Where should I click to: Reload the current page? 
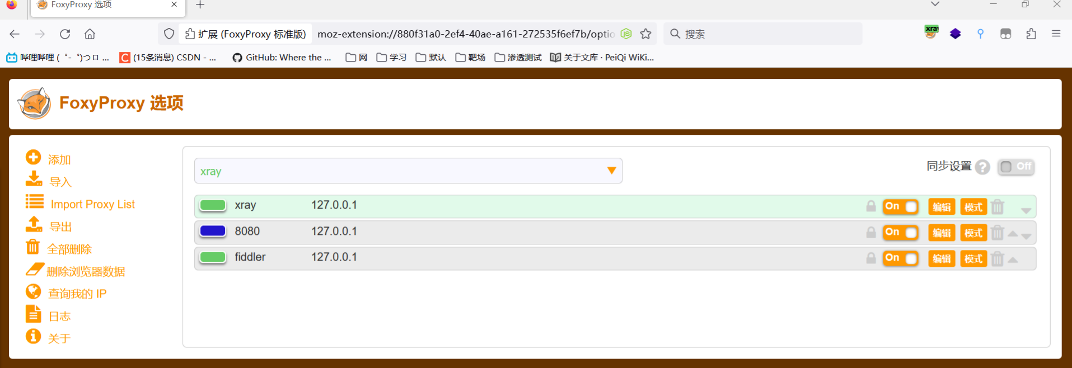(65, 34)
